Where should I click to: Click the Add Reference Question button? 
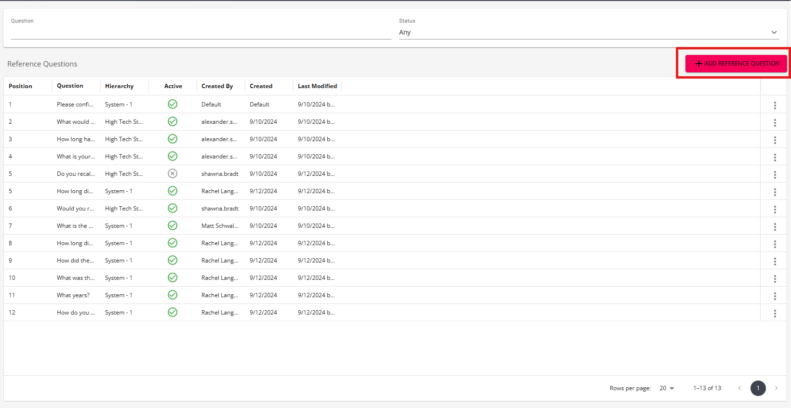coord(736,64)
